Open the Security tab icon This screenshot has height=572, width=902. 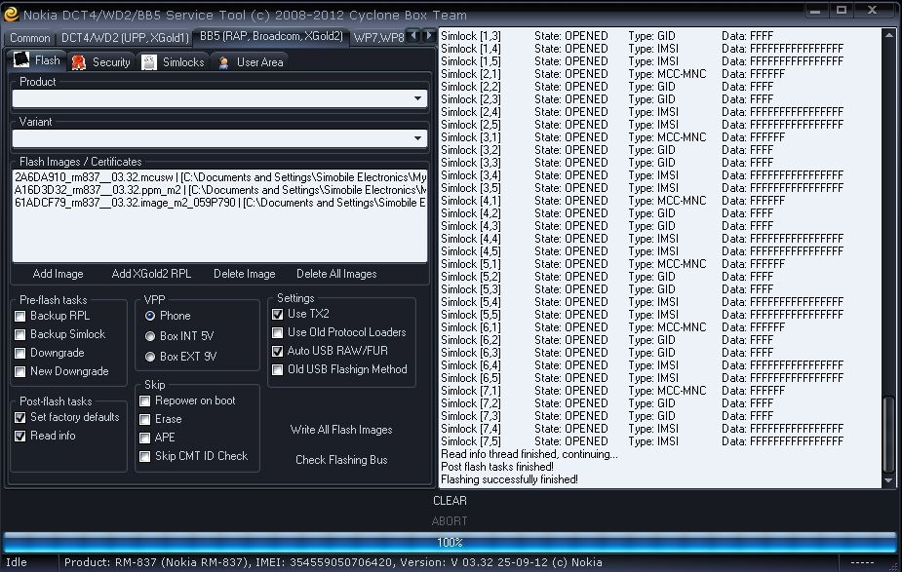[79, 62]
